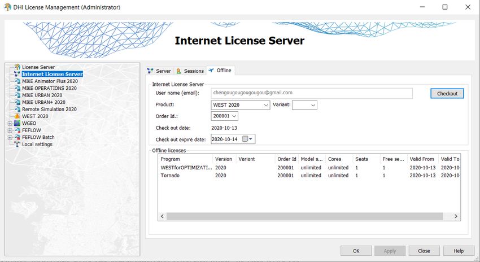Click the Remote Simulation 2020 icon

(x=17, y=110)
